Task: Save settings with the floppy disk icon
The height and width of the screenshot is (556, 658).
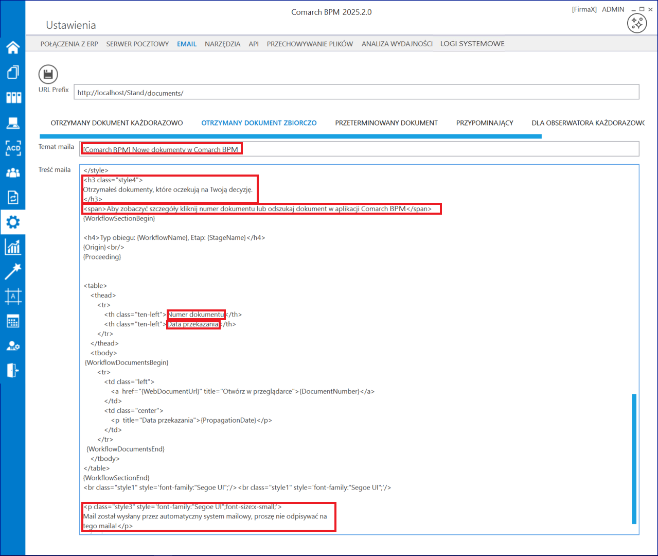Action: 48,75
